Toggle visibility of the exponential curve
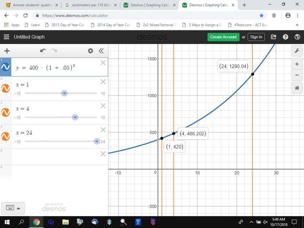This screenshot has height=228, width=304. [5, 67]
